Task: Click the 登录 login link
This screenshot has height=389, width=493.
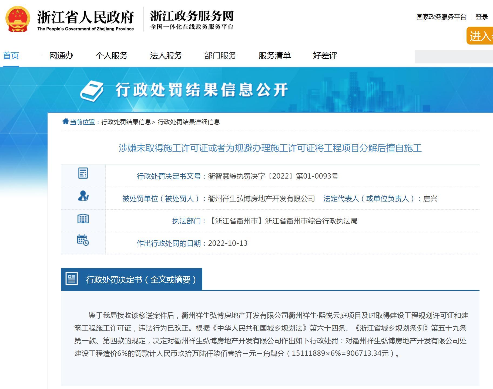Action: pos(482,17)
